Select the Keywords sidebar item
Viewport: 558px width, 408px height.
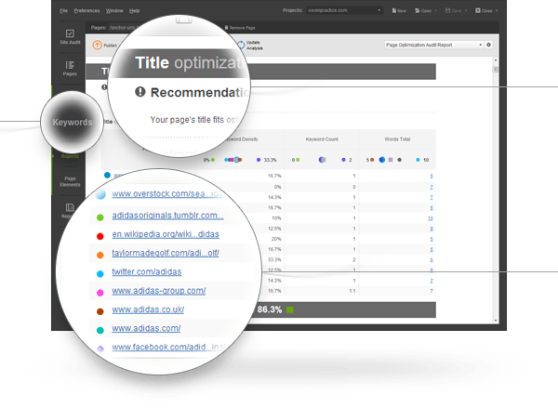click(x=73, y=123)
